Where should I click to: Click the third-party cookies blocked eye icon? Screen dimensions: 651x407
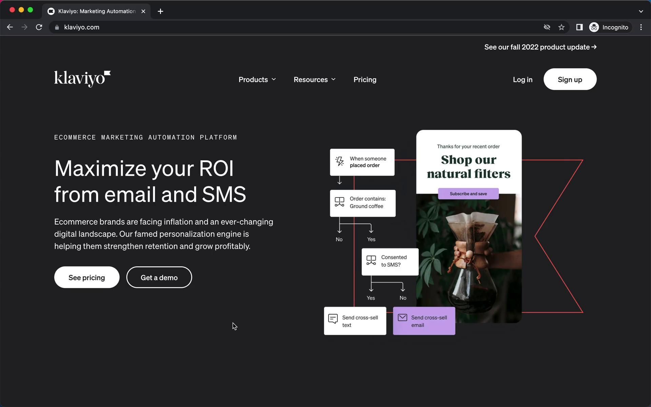pos(547,27)
